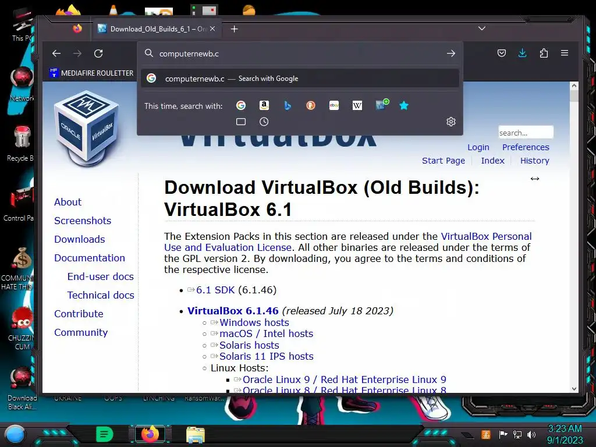Open the 3:23 AM clock and date

point(565,434)
